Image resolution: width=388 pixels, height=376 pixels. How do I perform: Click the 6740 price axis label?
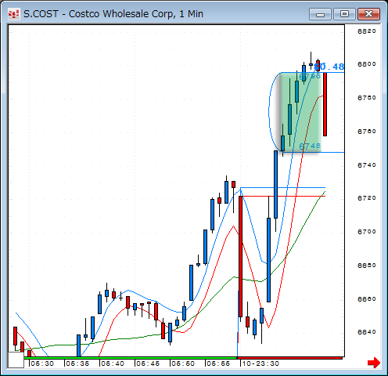367,165
